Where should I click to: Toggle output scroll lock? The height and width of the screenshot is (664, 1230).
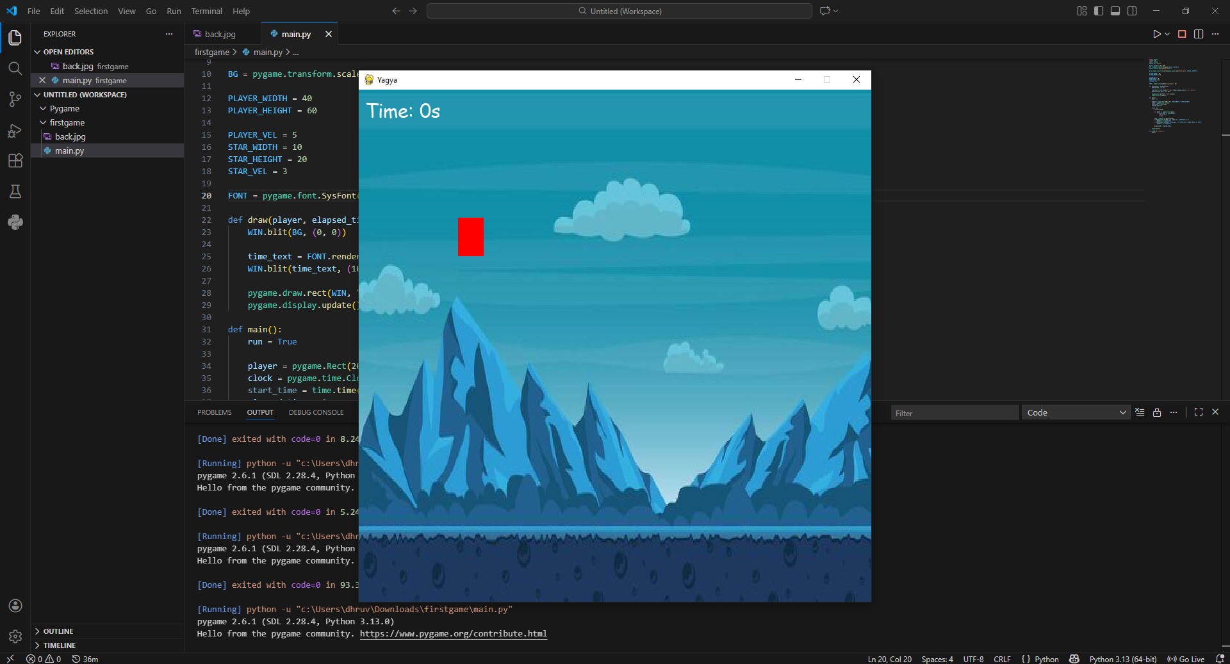pyautogui.click(x=1157, y=412)
